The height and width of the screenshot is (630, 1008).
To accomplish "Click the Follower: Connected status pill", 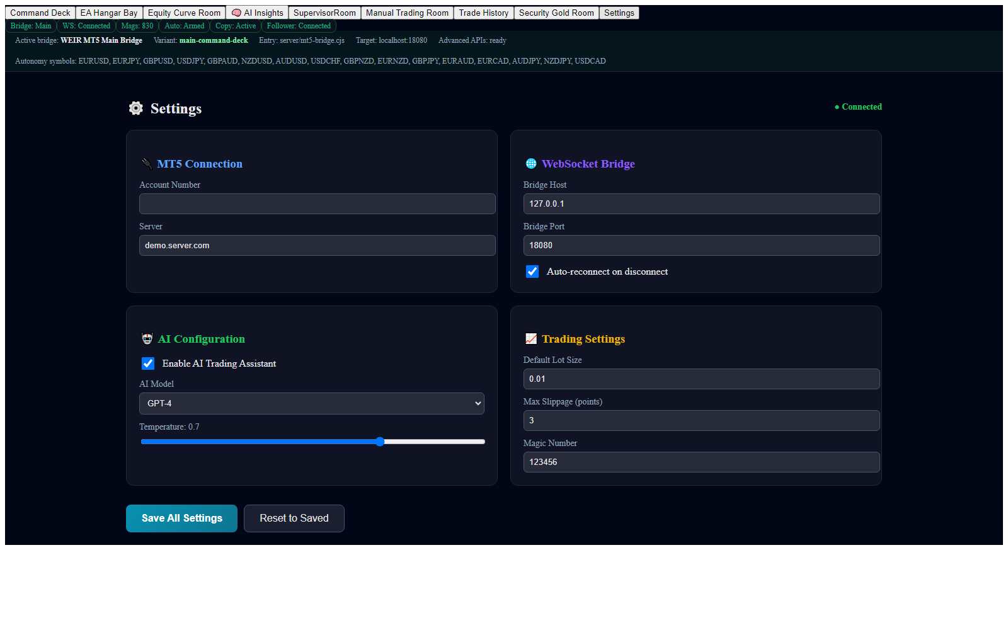I will pyautogui.click(x=299, y=26).
